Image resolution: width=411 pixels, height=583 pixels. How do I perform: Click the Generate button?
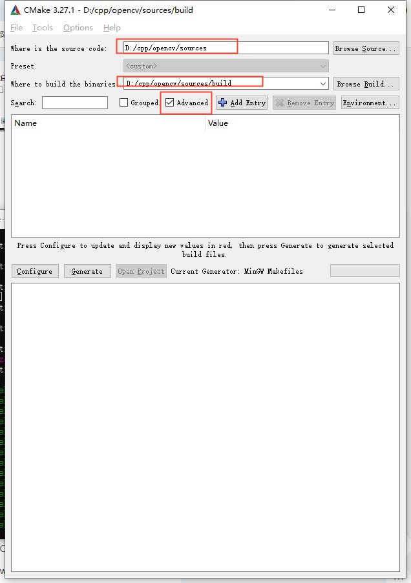[87, 271]
